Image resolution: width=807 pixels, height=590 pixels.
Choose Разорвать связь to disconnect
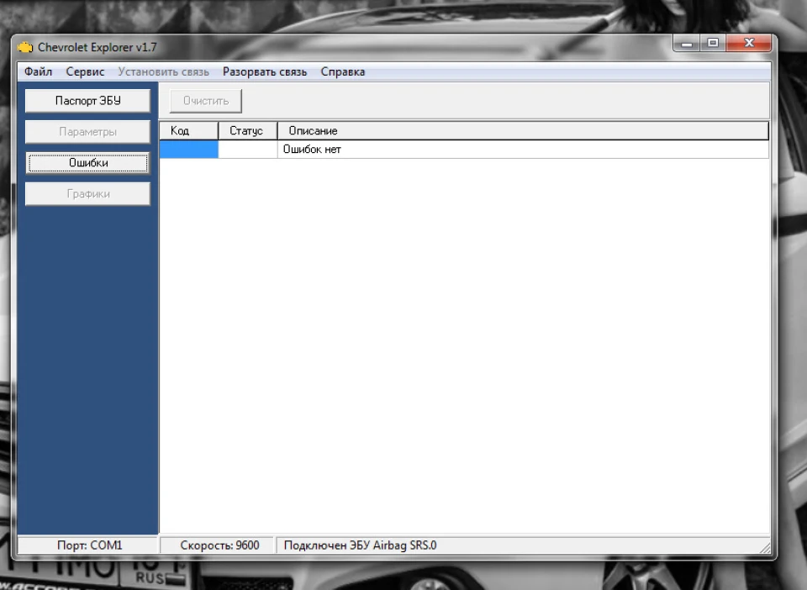pos(265,71)
